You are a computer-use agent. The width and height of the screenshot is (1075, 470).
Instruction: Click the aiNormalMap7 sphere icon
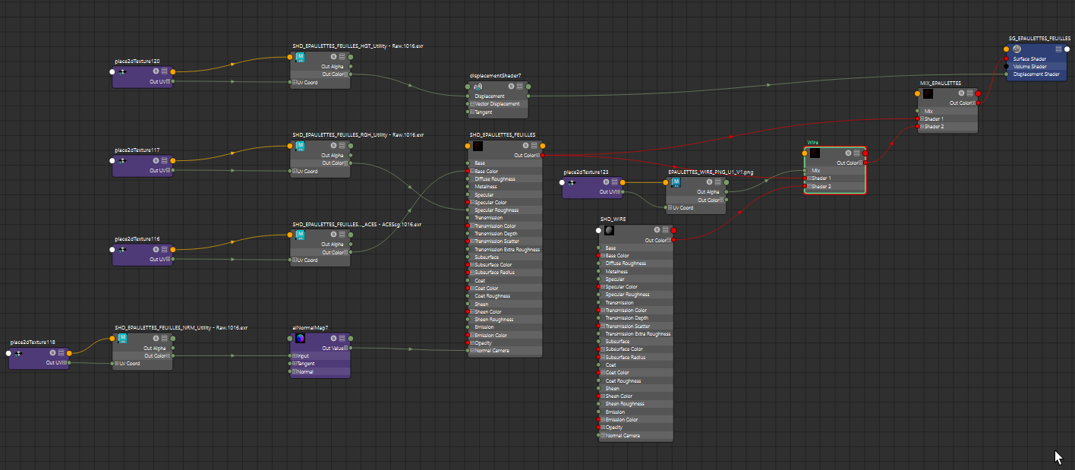click(300, 339)
